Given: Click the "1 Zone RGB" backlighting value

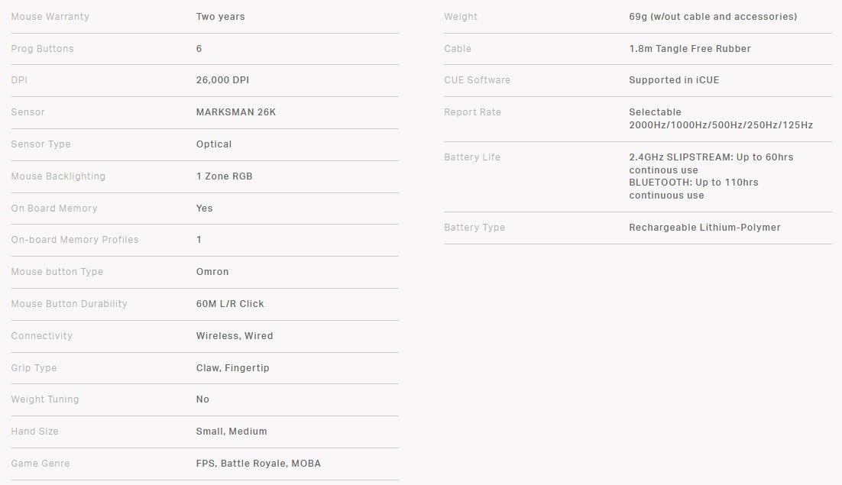Looking at the screenshot, I should (224, 176).
